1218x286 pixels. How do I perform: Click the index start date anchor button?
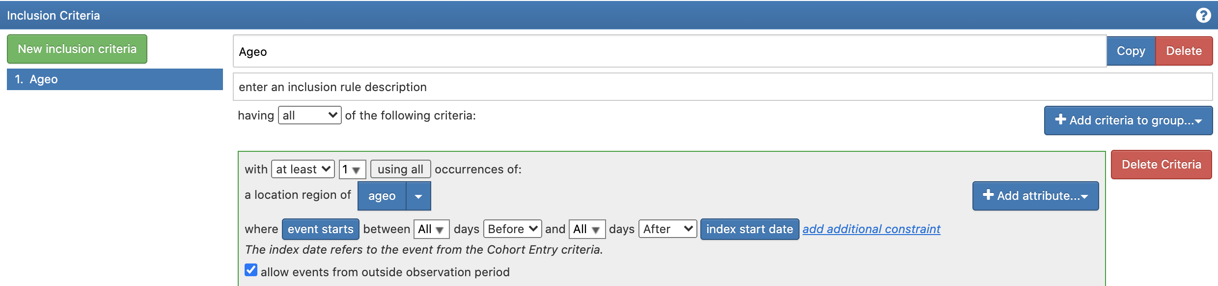[750, 229]
